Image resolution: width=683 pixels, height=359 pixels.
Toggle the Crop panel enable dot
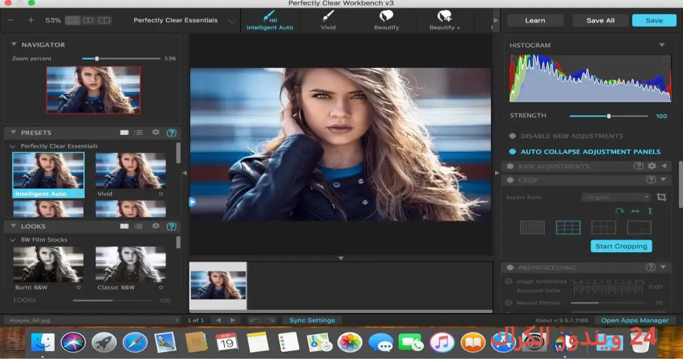click(510, 180)
